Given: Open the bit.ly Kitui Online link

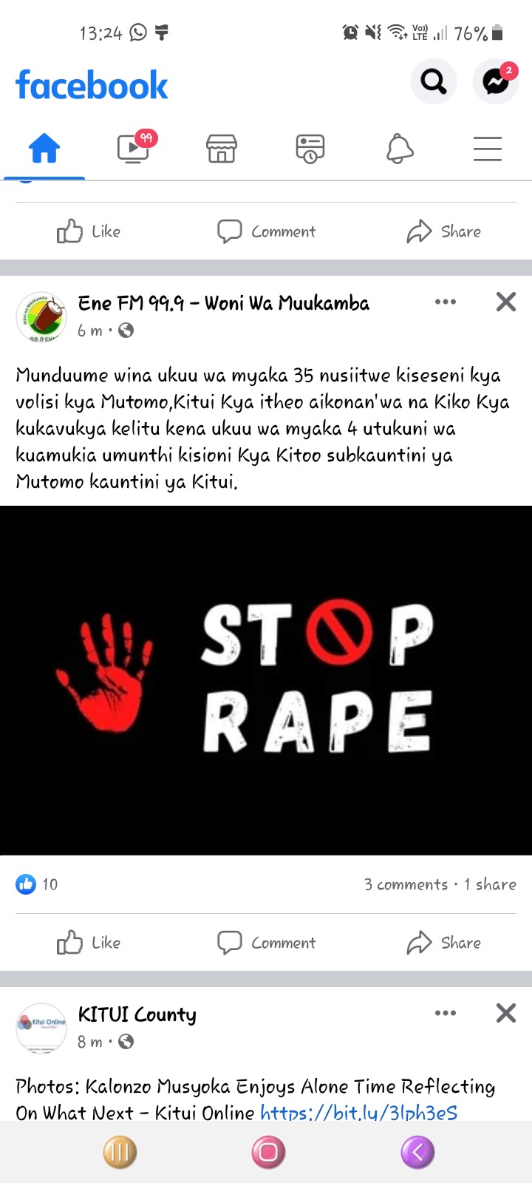Looking at the screenshot, I should [359, 1112].
